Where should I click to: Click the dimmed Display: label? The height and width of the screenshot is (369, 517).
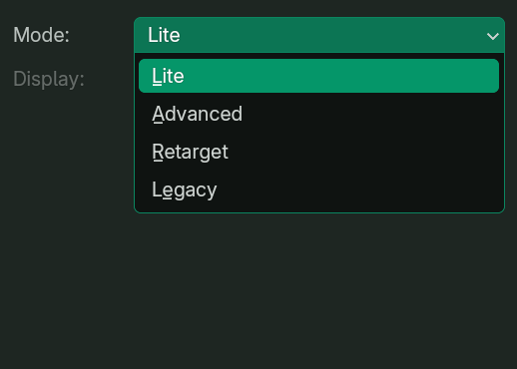click(x=49, y=79)
